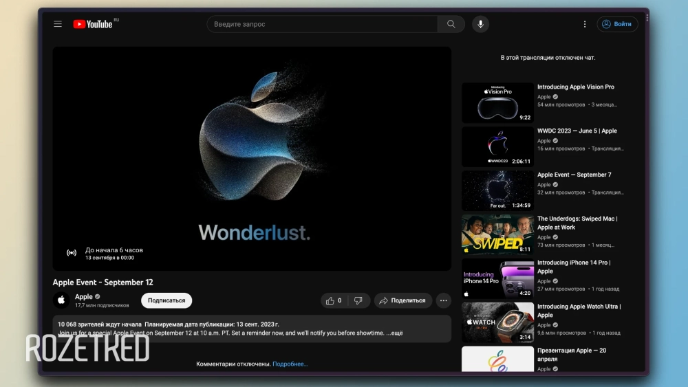Viewport: 688px width, 387px height.
Task: Open the settings three-dot menu in header
Action: pyautogui.click(x=585, y=24)
